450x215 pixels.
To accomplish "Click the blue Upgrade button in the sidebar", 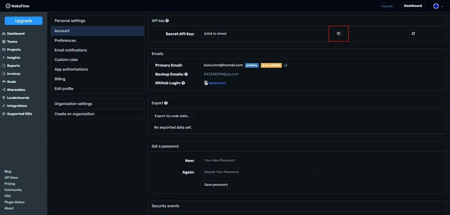I will [x=23, y=21].
